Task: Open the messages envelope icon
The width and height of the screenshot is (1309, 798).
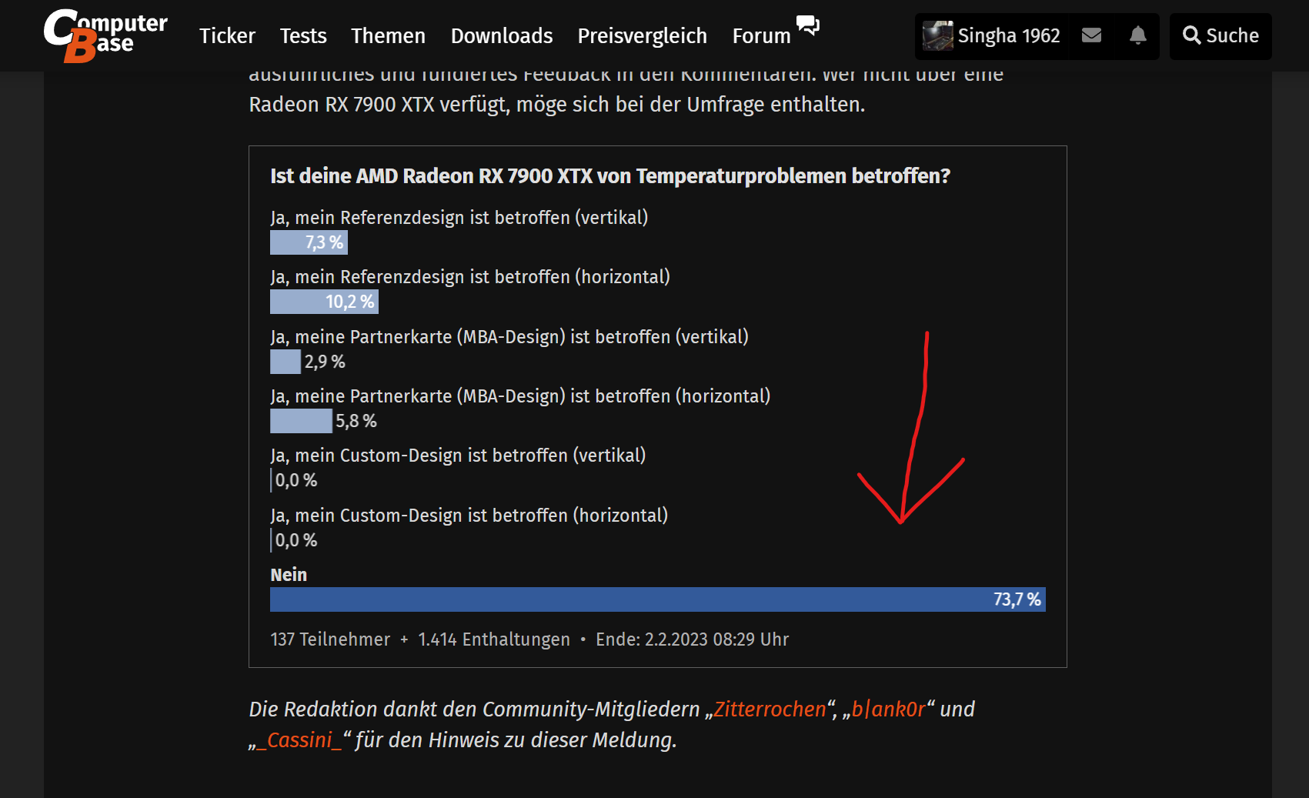Action: pyautogui.click(x=1091, y=35)
